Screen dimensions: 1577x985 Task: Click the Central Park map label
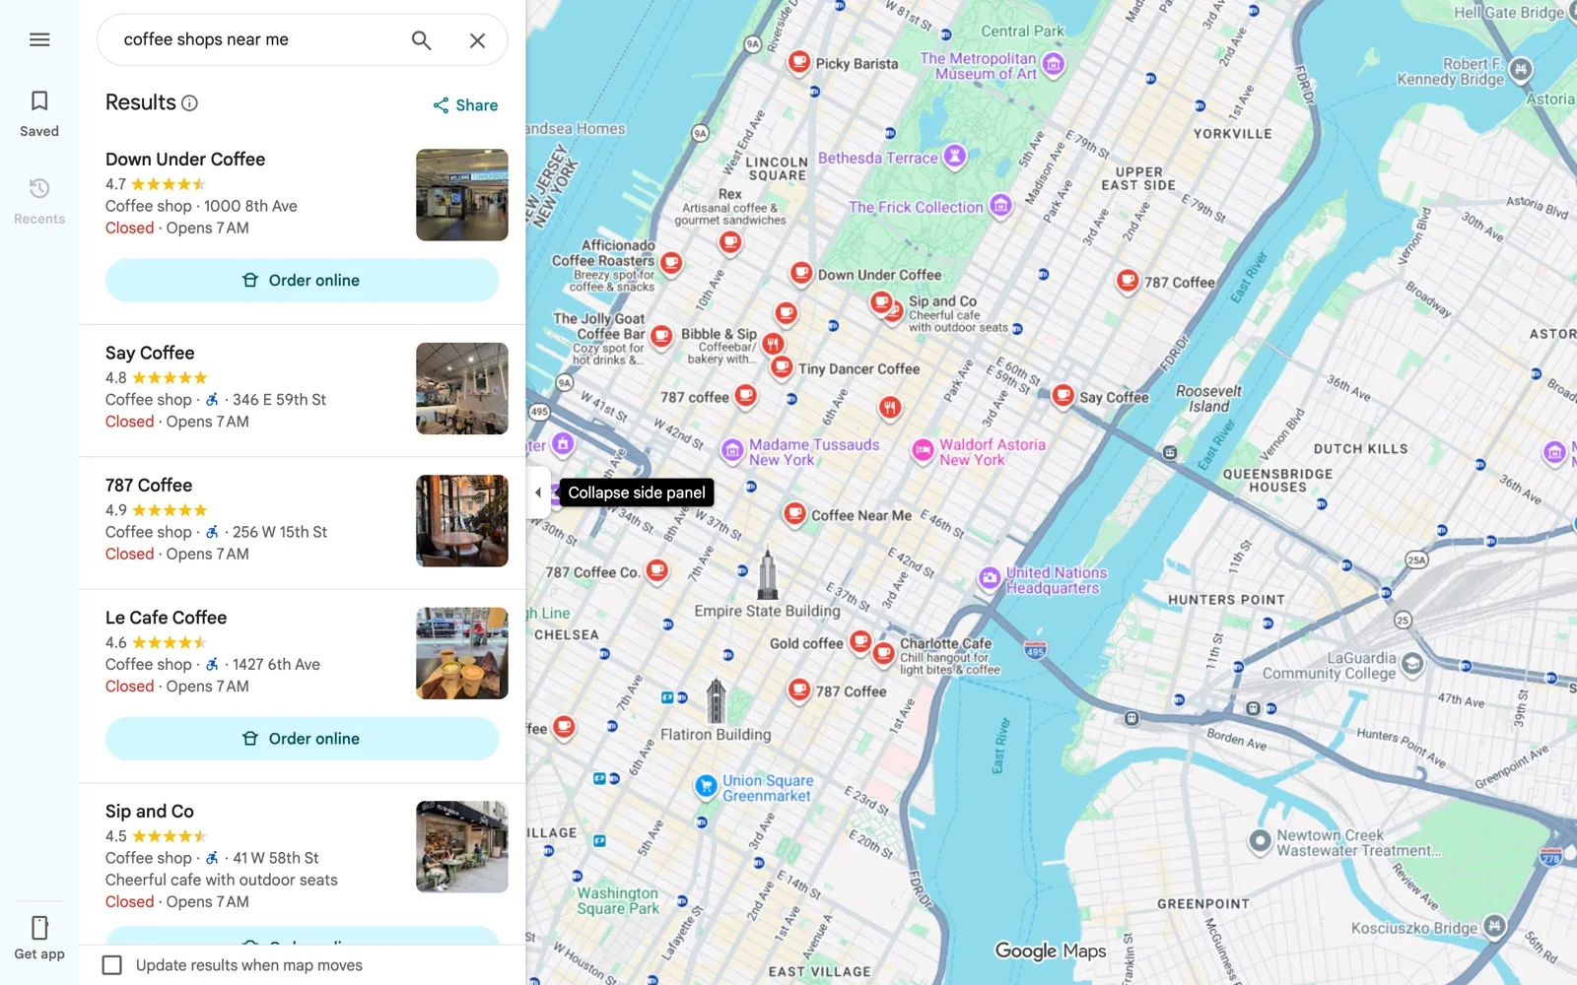(1022, 32)
